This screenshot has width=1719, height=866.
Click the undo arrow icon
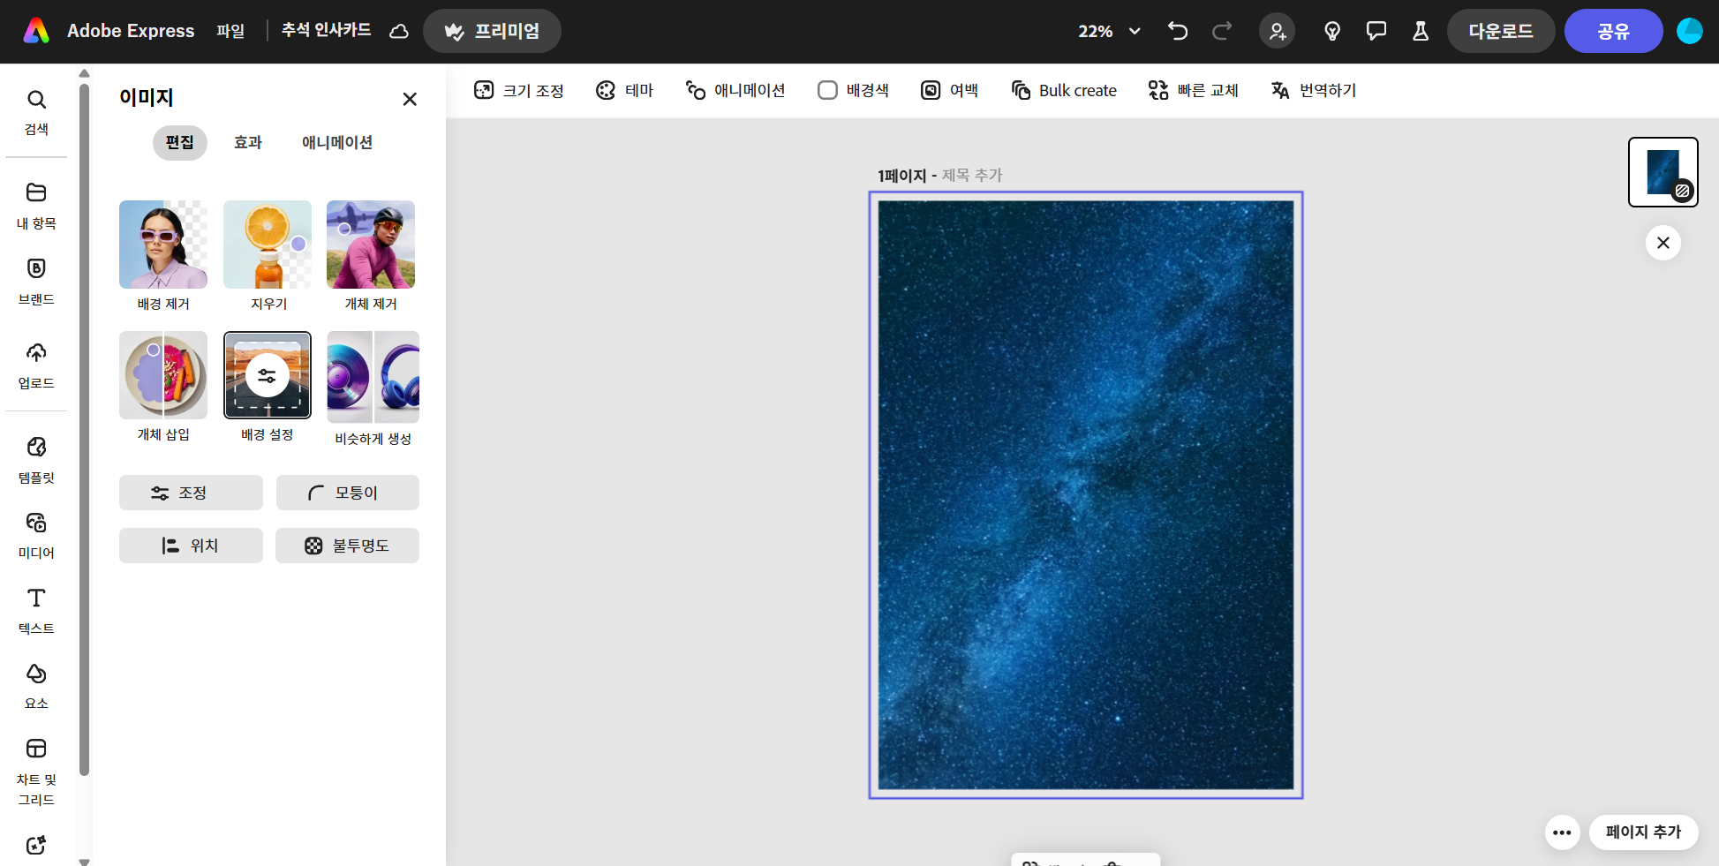[1178, 31]
